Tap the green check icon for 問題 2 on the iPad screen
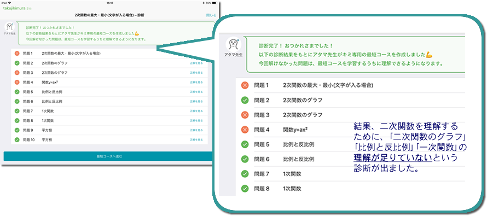The image size is (487, 216). click(17, 63)
